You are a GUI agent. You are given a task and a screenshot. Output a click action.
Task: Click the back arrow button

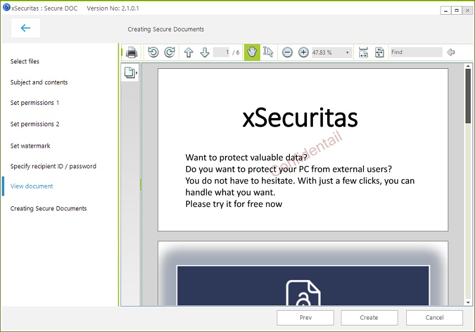pos(26,28)
